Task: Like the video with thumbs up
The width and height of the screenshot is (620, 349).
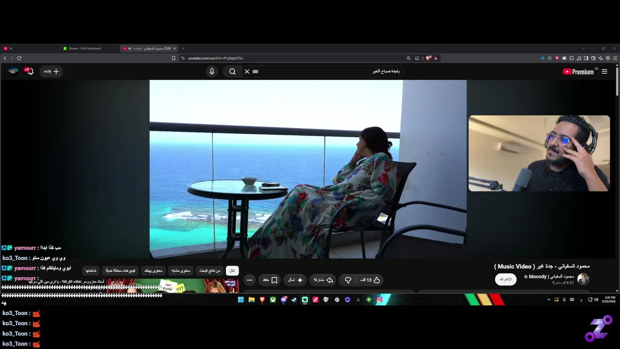Action: pos(371,280)
